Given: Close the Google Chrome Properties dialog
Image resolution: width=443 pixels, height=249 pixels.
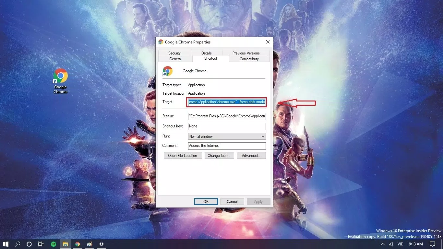Looking at the screenshot, I should point(268,42).
